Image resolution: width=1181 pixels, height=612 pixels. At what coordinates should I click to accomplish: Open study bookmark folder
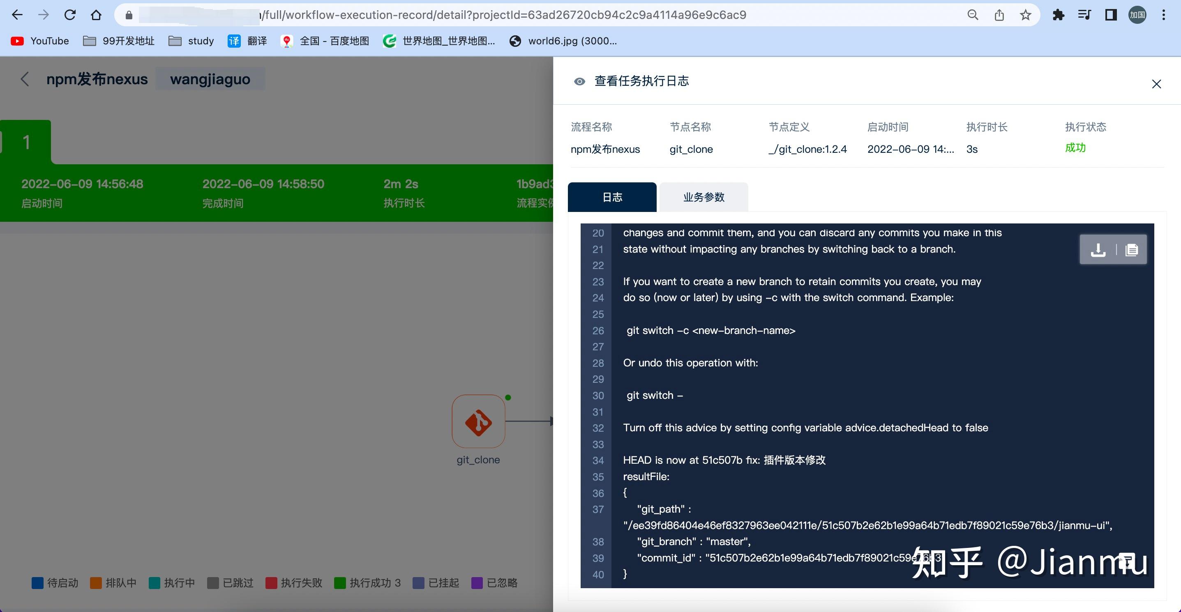pos(191,41)
